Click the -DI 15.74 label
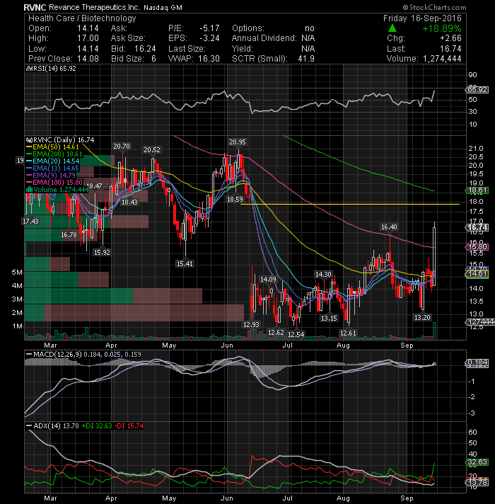 click(x=129, y=426)
